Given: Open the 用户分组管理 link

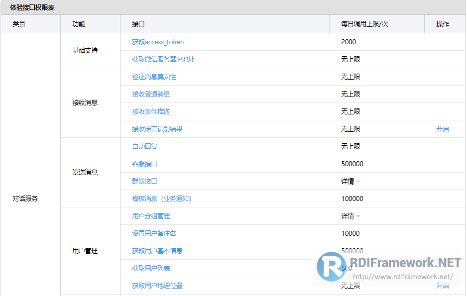Looking at the screenshot, I should (x=151, y=216).
